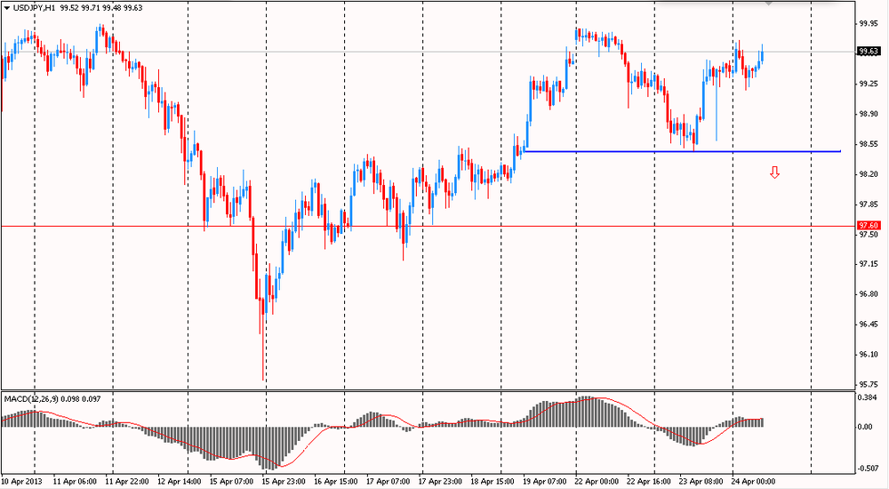Image resolution: width=889 pixels, height=489 pixels.
Task: Click the 0.00 MACD scale value
Action: click(x=865, y=427)
